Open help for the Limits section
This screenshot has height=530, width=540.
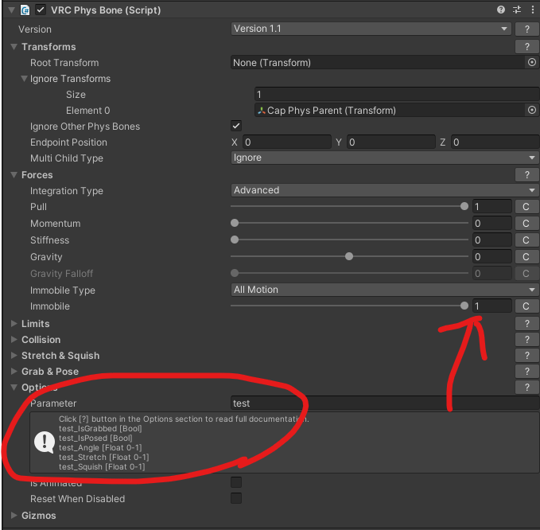point(527,324)
